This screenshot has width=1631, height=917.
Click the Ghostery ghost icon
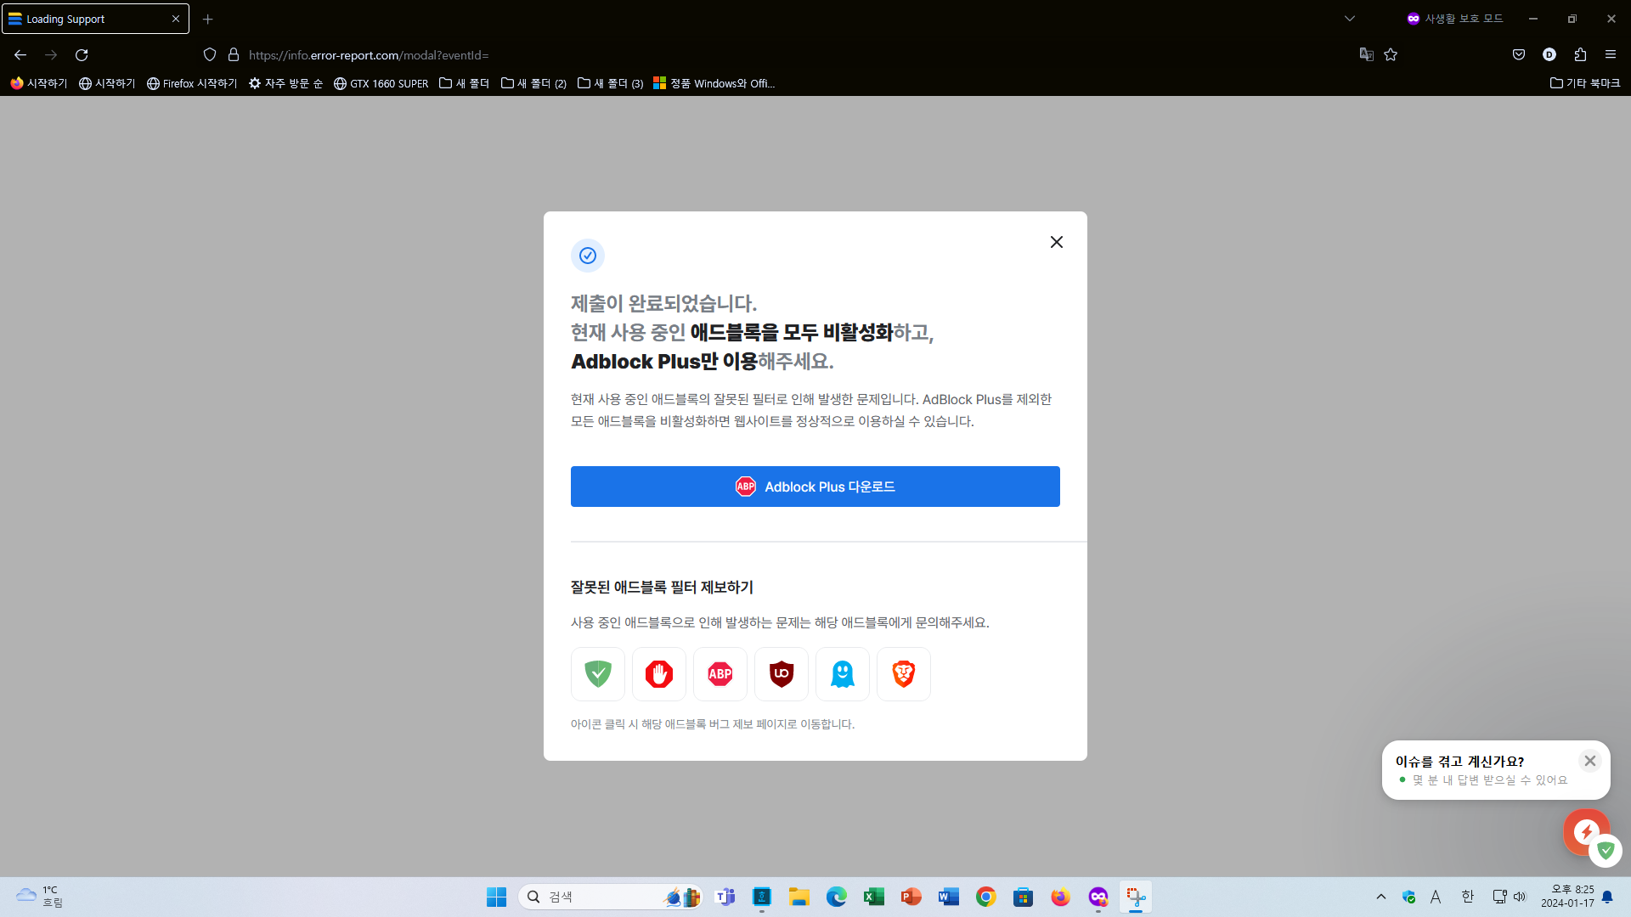[842, 673]
